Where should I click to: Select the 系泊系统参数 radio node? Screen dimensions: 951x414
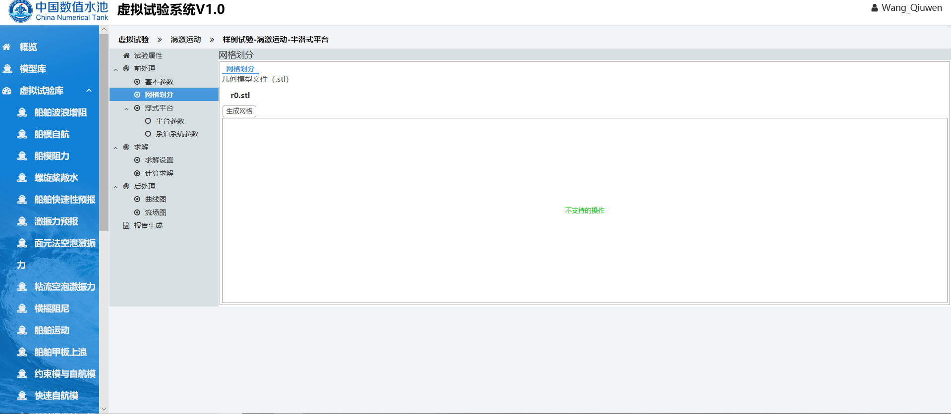point(148,134)
